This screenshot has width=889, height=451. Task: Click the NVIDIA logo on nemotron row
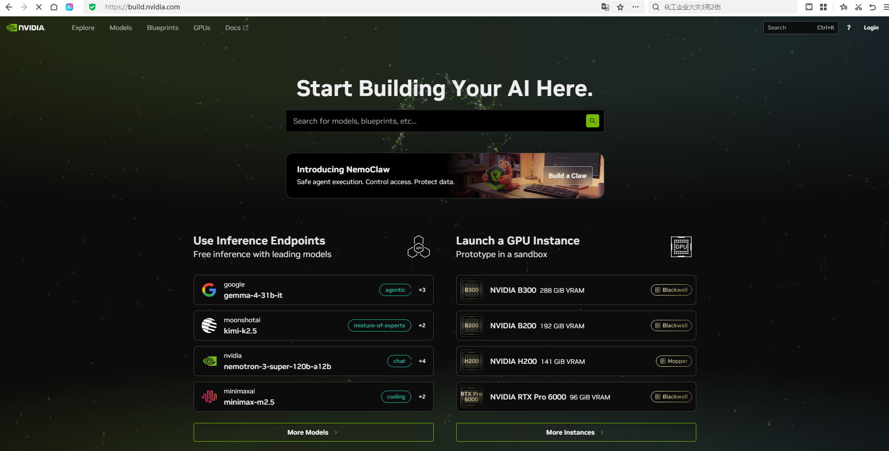[209, 361]
